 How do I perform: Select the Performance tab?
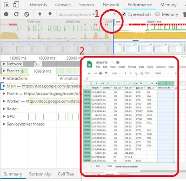click(x=140, y=5)
